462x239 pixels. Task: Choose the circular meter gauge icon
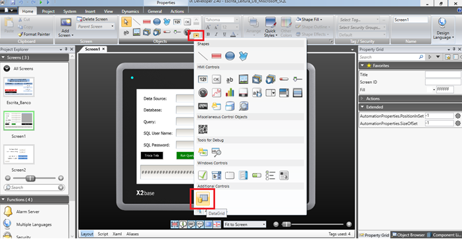[x=203, y=93]
